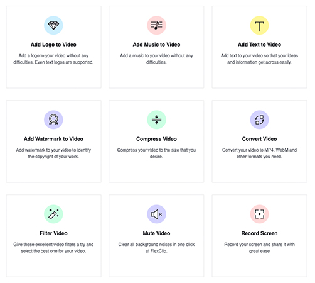The width and height of the screenshot is (315, 283).
Task: Open the Add Music to Video heading
Action: pyautogui.click(x=156, y=45)
